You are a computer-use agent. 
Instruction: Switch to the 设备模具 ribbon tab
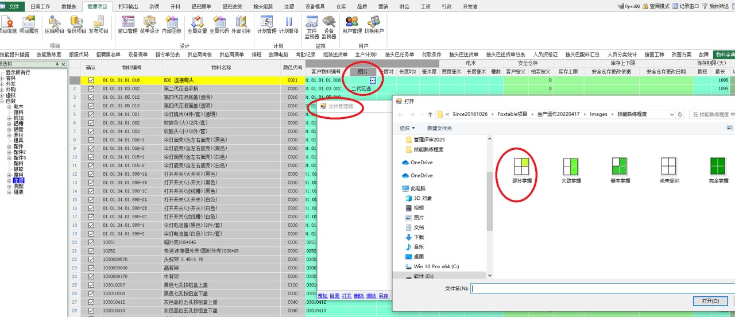click(x=315, y=6)
